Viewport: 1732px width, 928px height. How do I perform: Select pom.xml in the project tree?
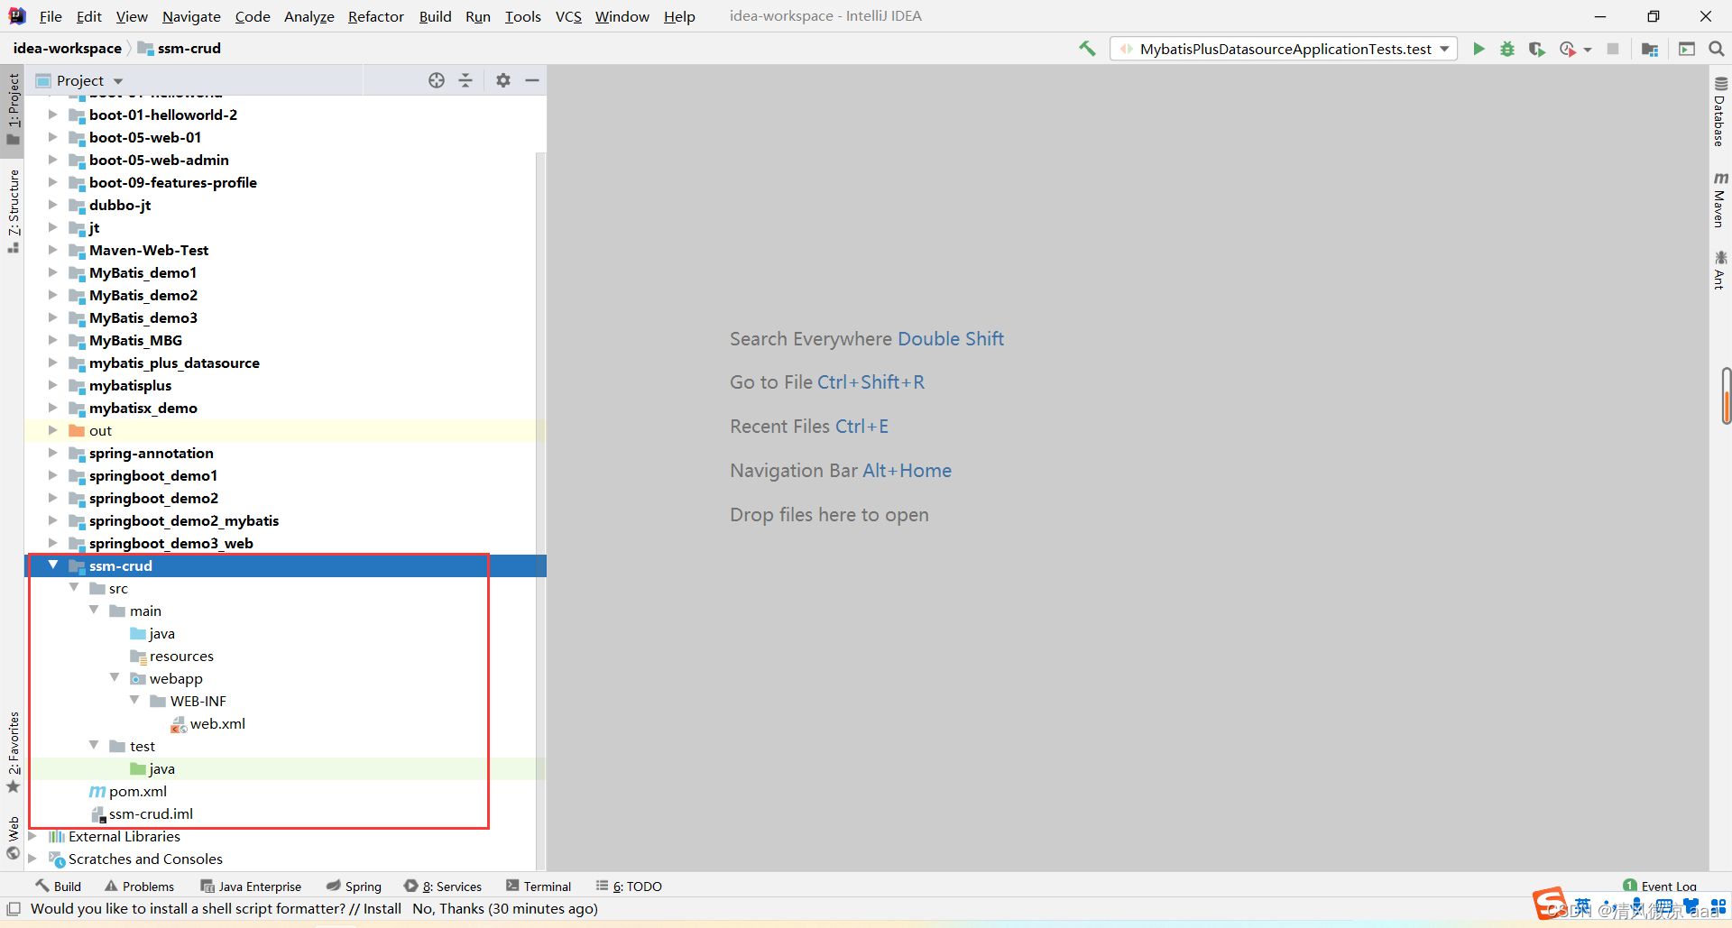click(138, 791)
